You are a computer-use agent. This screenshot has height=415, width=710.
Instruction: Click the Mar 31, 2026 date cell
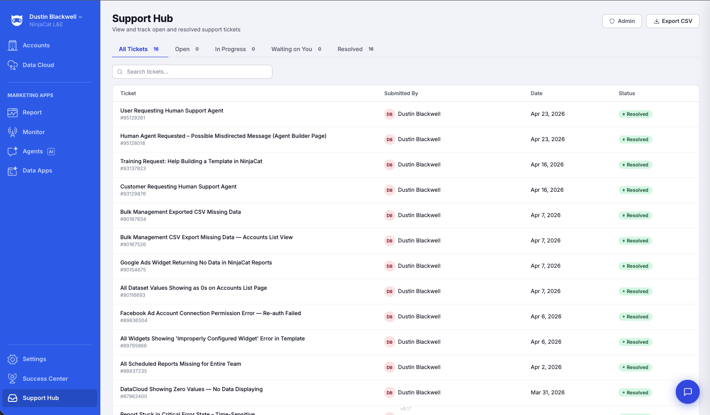[x=548, y=392]
